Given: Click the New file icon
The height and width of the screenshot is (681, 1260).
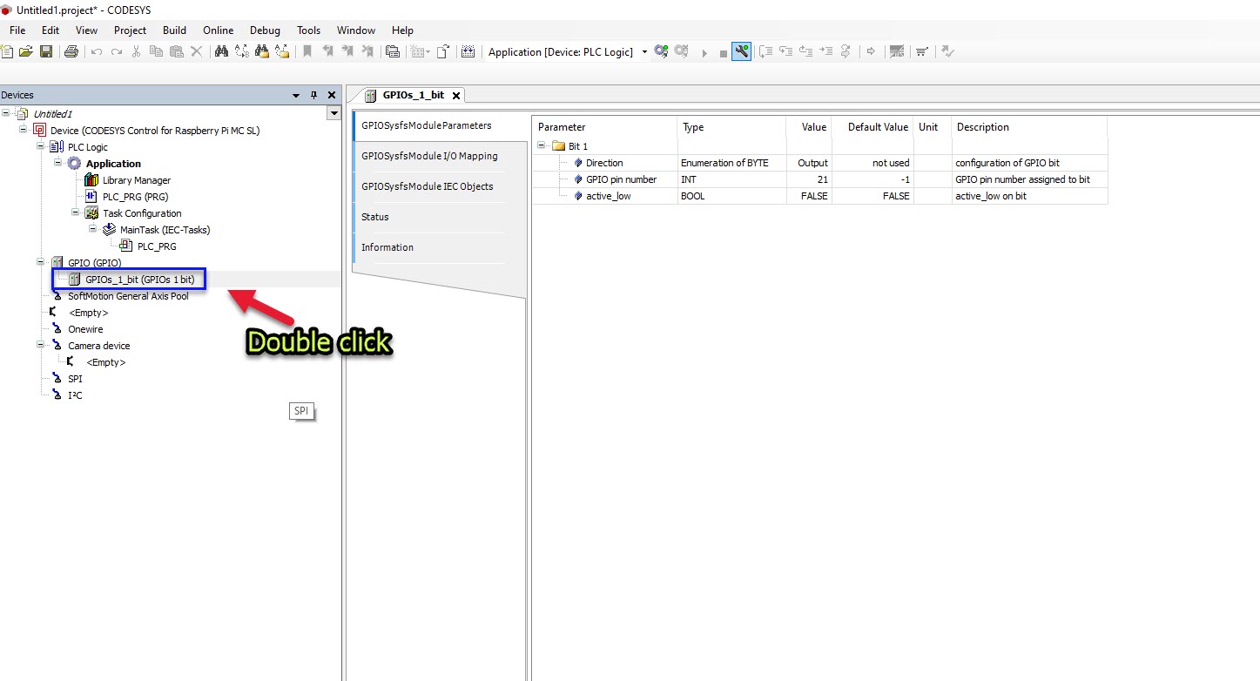Looking at the screenshot, I should [x=8, y=52].
